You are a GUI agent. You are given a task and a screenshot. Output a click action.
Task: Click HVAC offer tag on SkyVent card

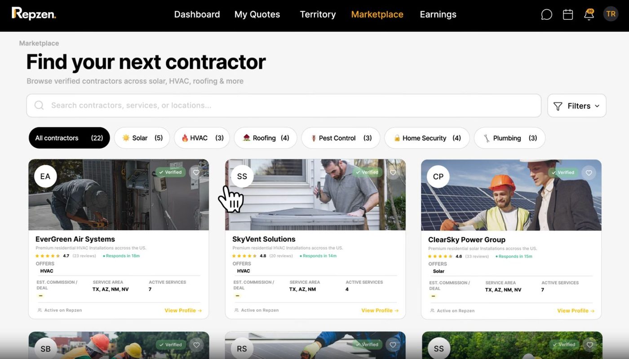tap(244, 271)
